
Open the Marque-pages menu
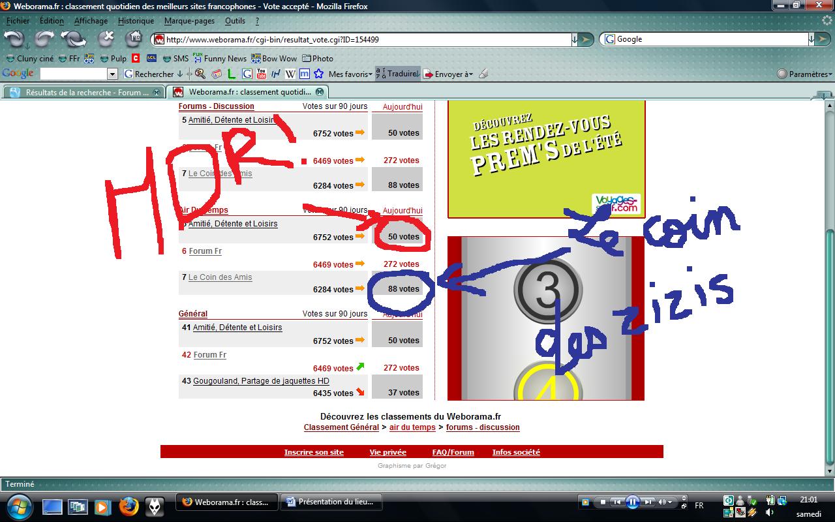(x=189, y=21)
